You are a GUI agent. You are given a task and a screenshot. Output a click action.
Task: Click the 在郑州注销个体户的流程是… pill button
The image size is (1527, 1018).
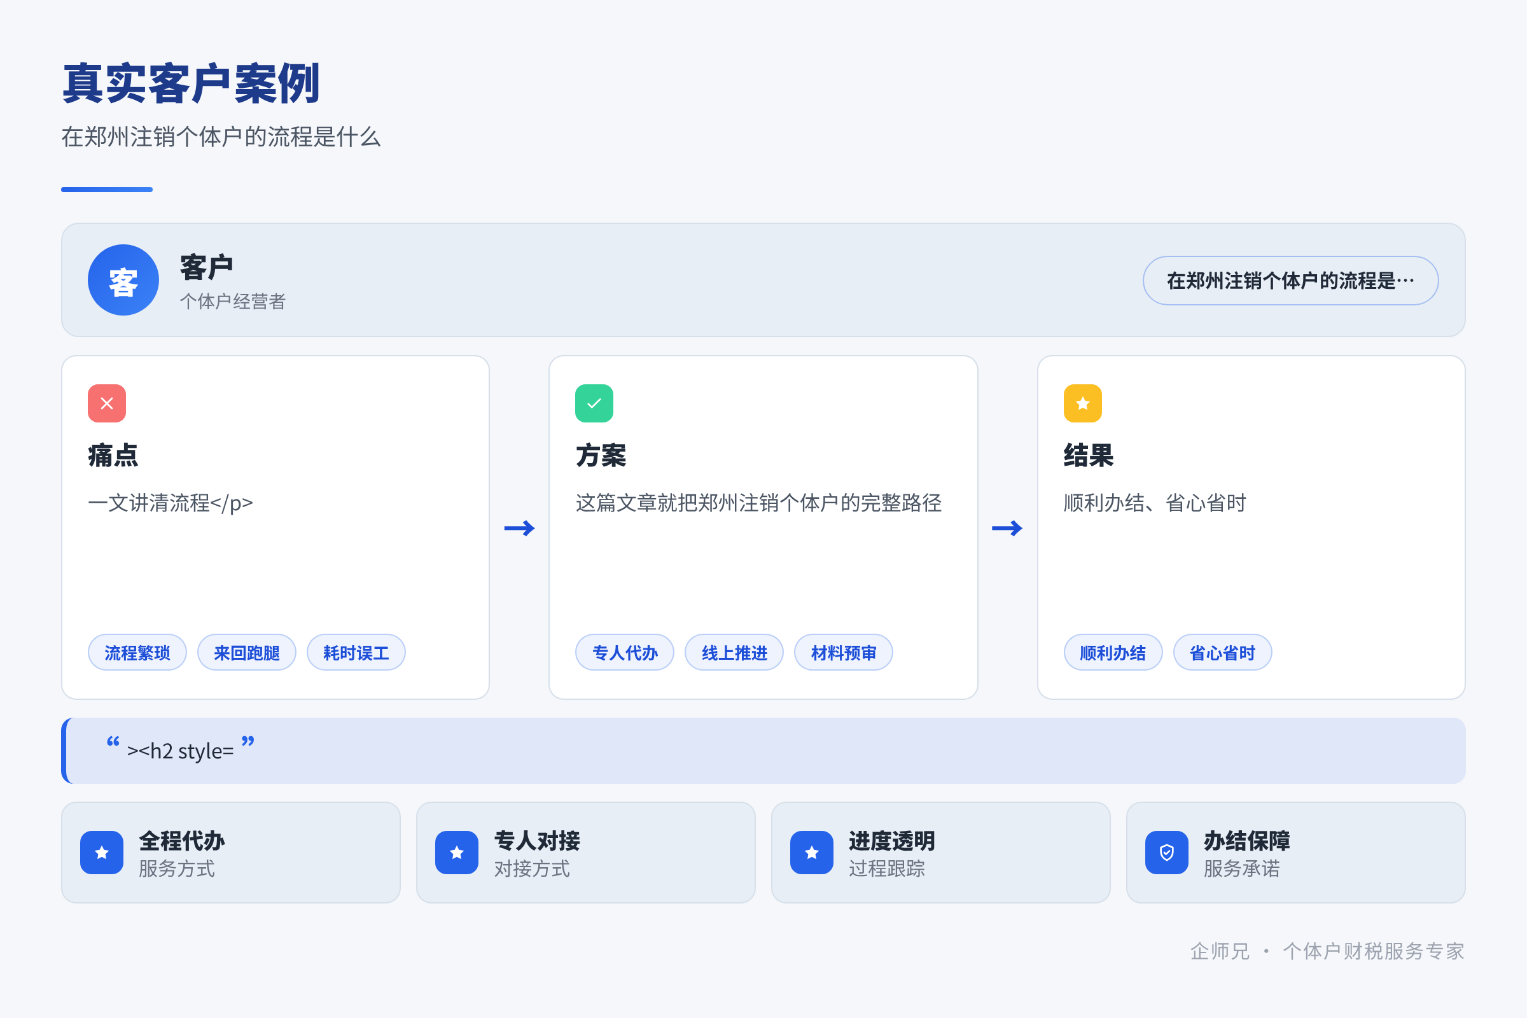click(x=1291, y=281)
